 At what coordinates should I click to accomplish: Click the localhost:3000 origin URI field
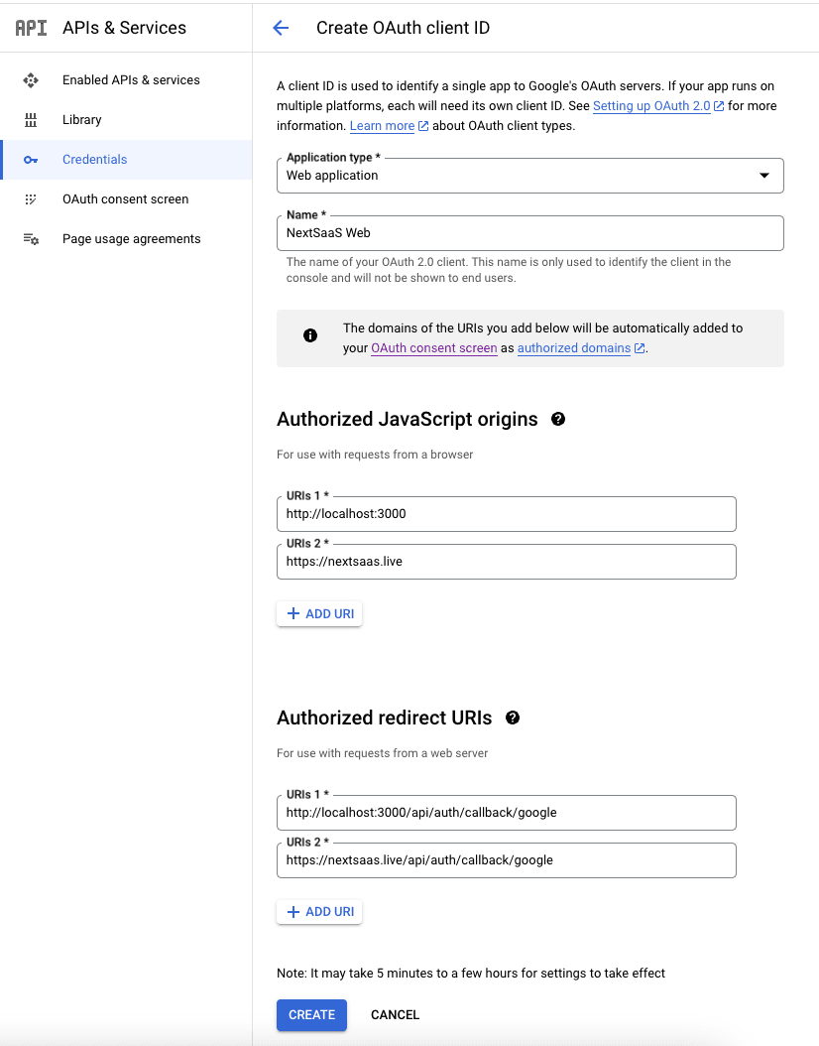(x=506, y=514)
